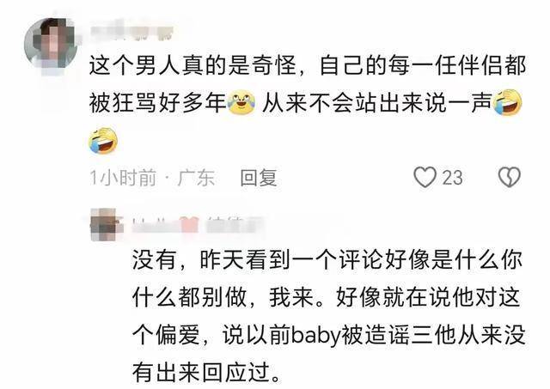Screen dimensions: 550x389
Task: Click the 1小时前 timestamp
Action: click(123, 178)
